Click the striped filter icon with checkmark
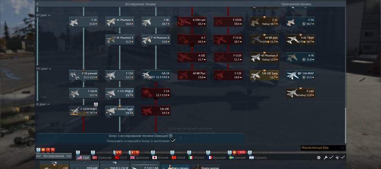This screenshot has width=381, height=169. [x=337, y=158]
